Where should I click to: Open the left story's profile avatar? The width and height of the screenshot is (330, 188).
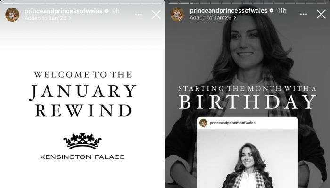click(x=12, y=15)
